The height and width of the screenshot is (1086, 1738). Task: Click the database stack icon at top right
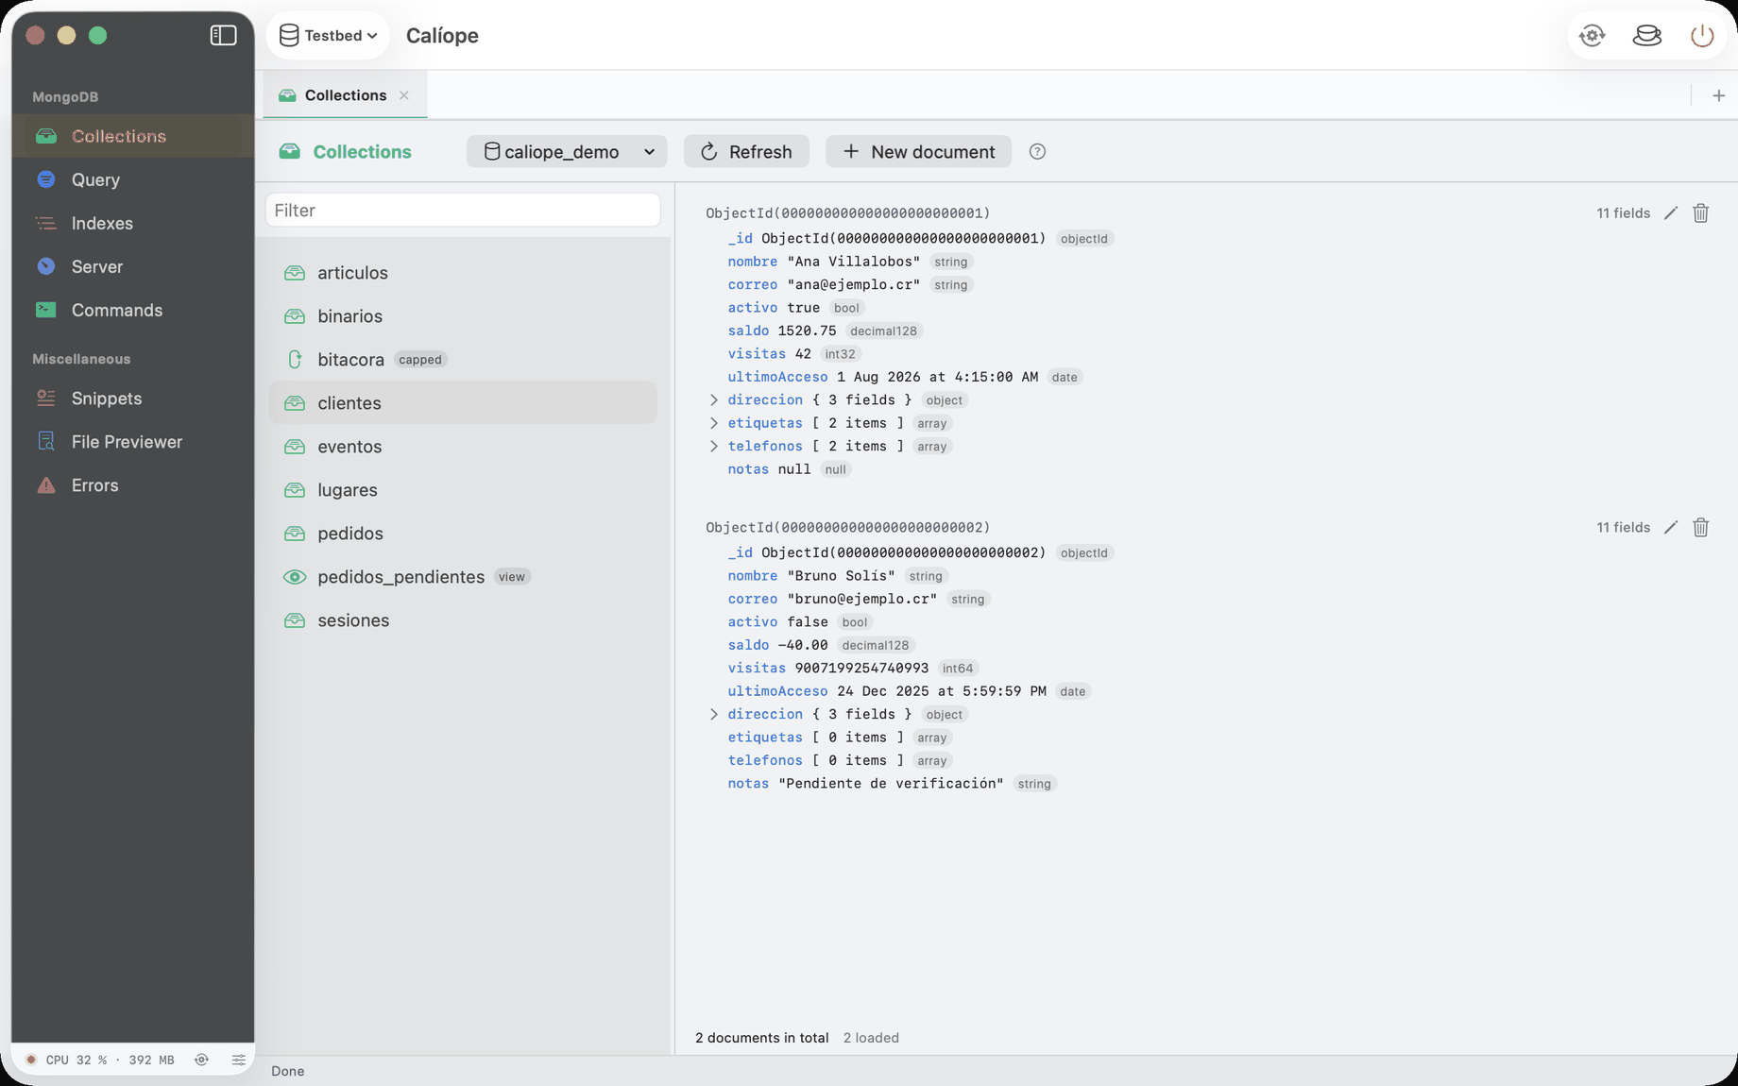(1647, 36)
